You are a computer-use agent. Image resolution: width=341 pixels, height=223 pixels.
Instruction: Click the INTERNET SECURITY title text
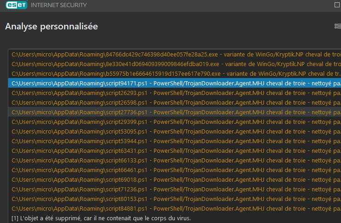tap(59, 5)
